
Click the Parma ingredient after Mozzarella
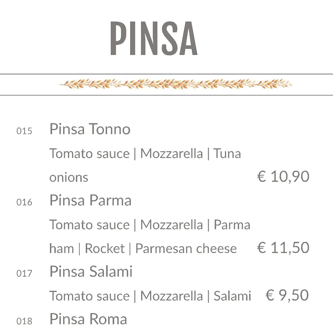coord(232,225)
